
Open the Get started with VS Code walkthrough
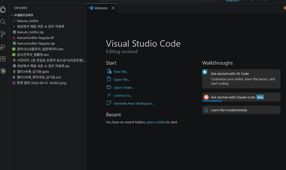(x=241, y=79)
